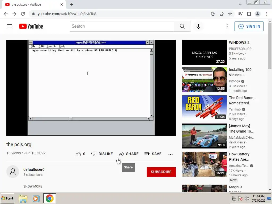Select the 'the pcjs.org - YouTube' tab
Image resolution: width=272 pixels, height=204 pixels.
point(34,5)
